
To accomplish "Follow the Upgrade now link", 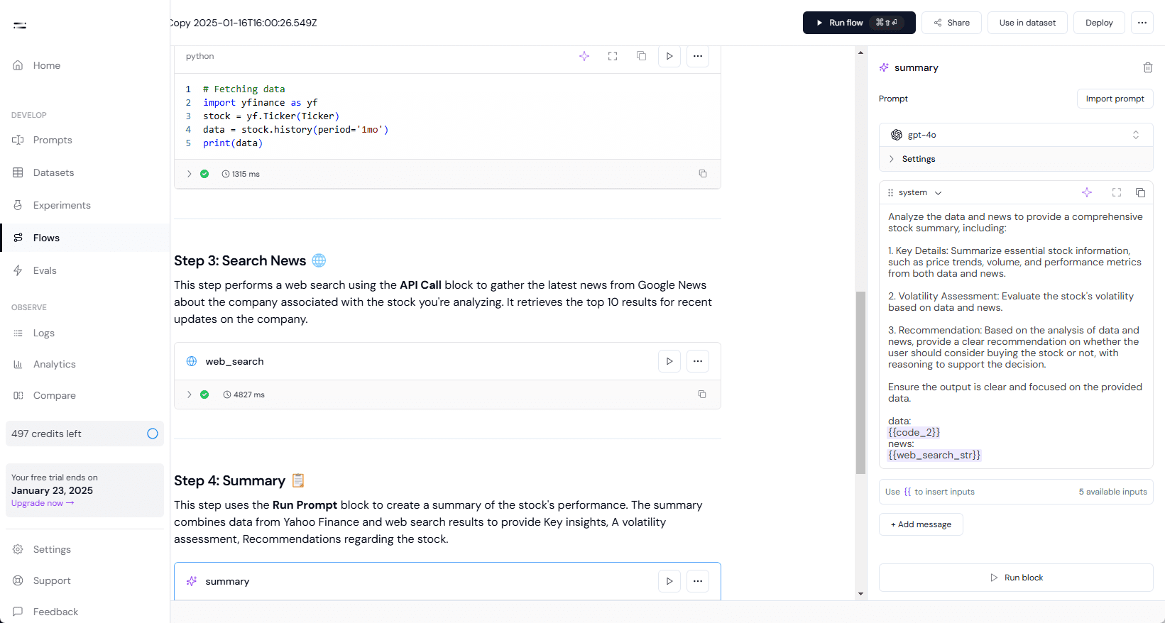I will coord(43,503).
